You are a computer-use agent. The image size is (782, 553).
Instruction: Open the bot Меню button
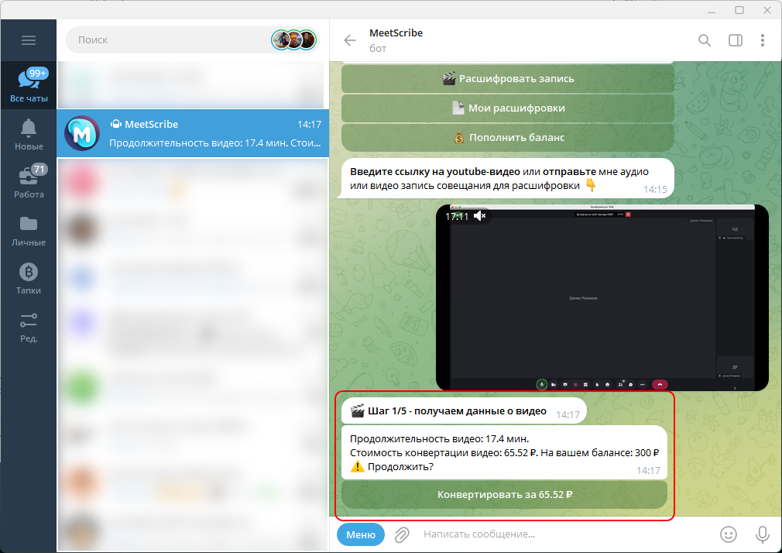[x=361, y=534]
